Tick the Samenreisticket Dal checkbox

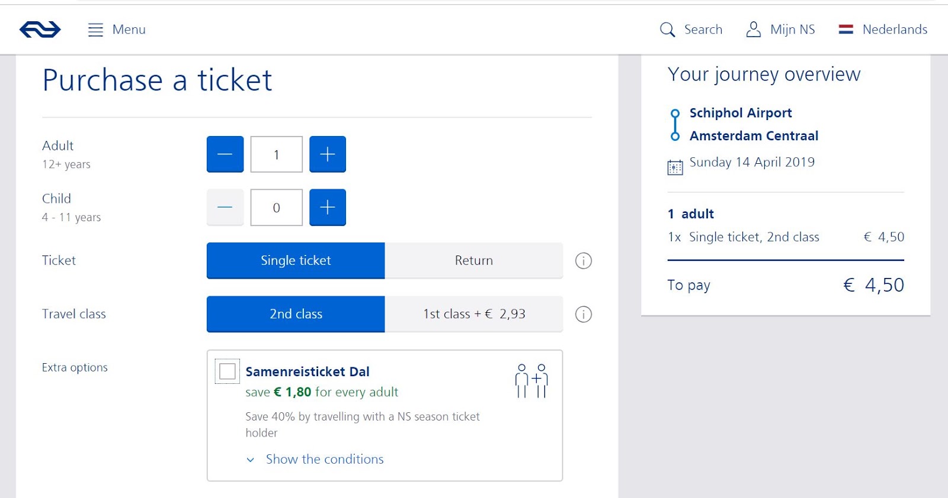(x=227, y=371)
